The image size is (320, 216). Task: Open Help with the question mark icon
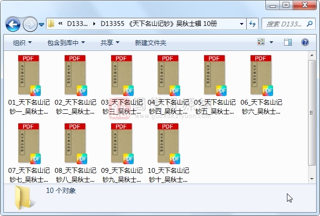click(305, 42)
